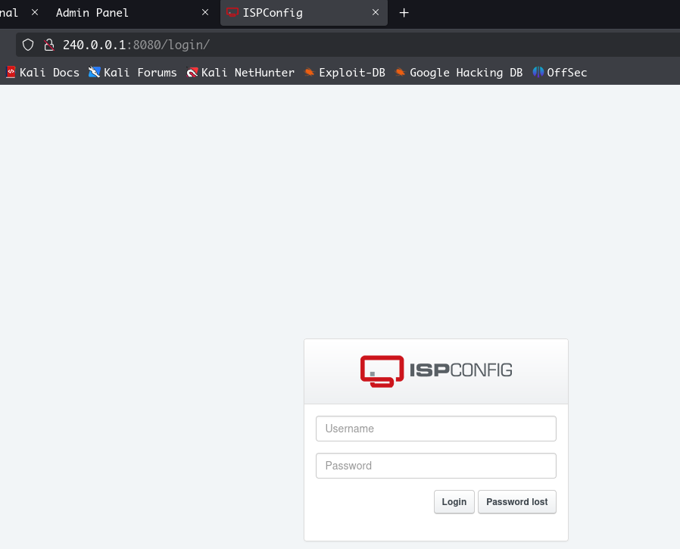Click the Password lost button

[517, 502]
